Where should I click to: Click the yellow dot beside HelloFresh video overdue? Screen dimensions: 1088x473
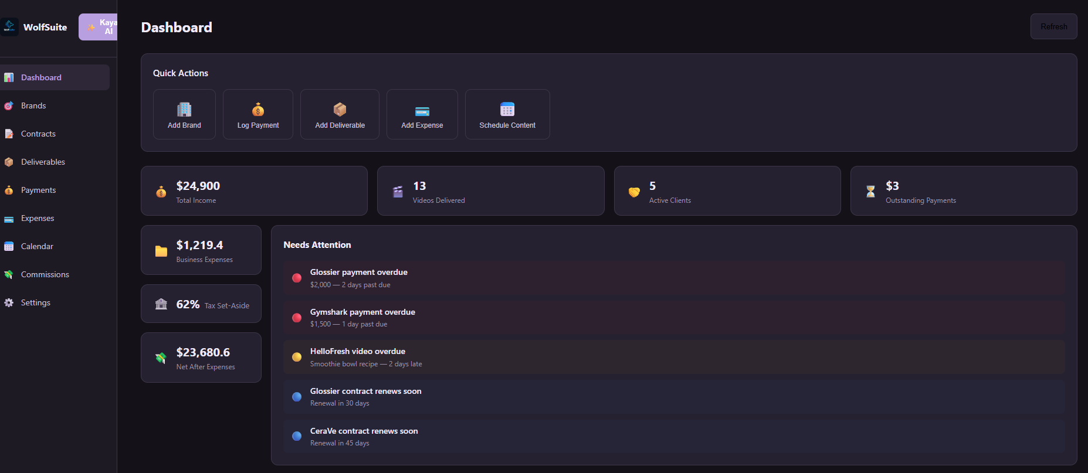click(x=297, y=357)
